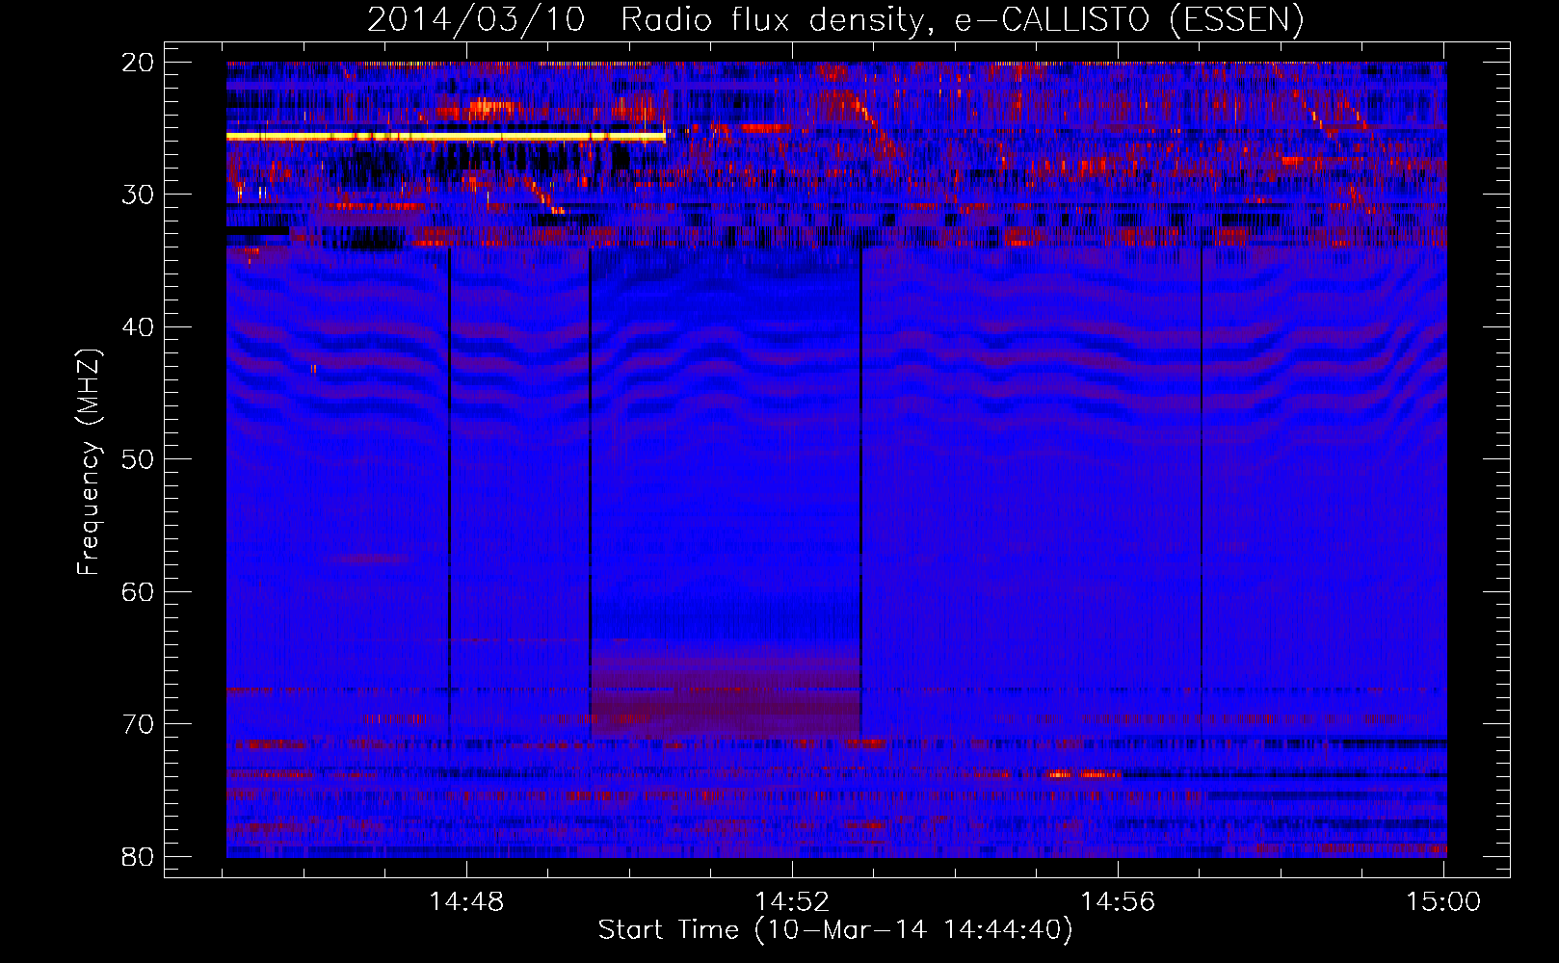Click the 15:00 time tick label
The height and width of the screenshot is (963, 1559).
pos(1443,902)
